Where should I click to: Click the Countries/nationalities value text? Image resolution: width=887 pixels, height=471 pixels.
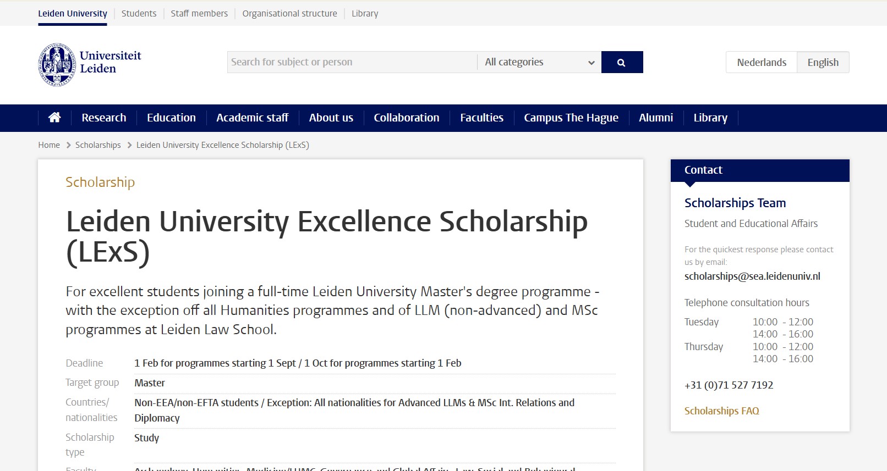(x=354, y=411)
